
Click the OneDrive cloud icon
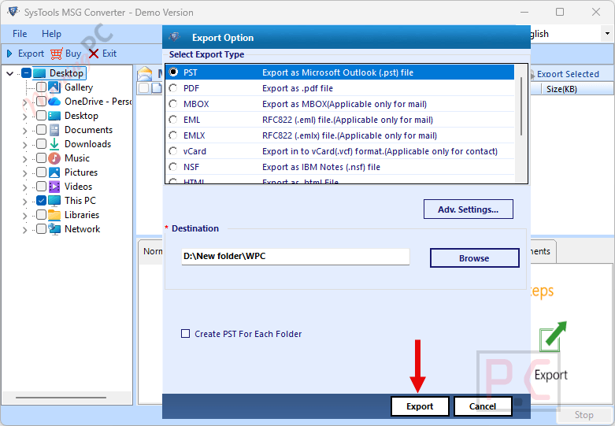54,102
